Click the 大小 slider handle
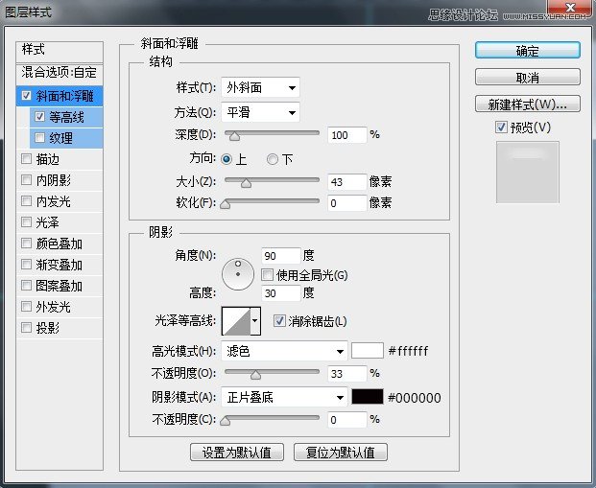Viewport: 596px width, 488px height. (246, 183)
